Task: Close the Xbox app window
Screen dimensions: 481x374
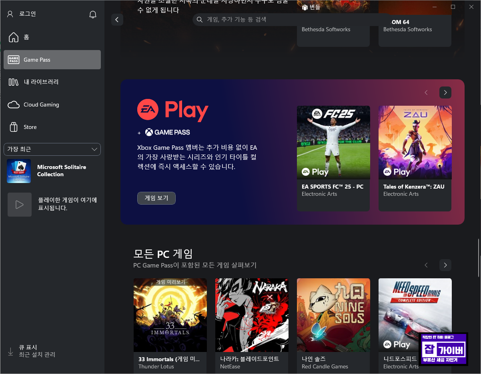Action: click(471, 7)
